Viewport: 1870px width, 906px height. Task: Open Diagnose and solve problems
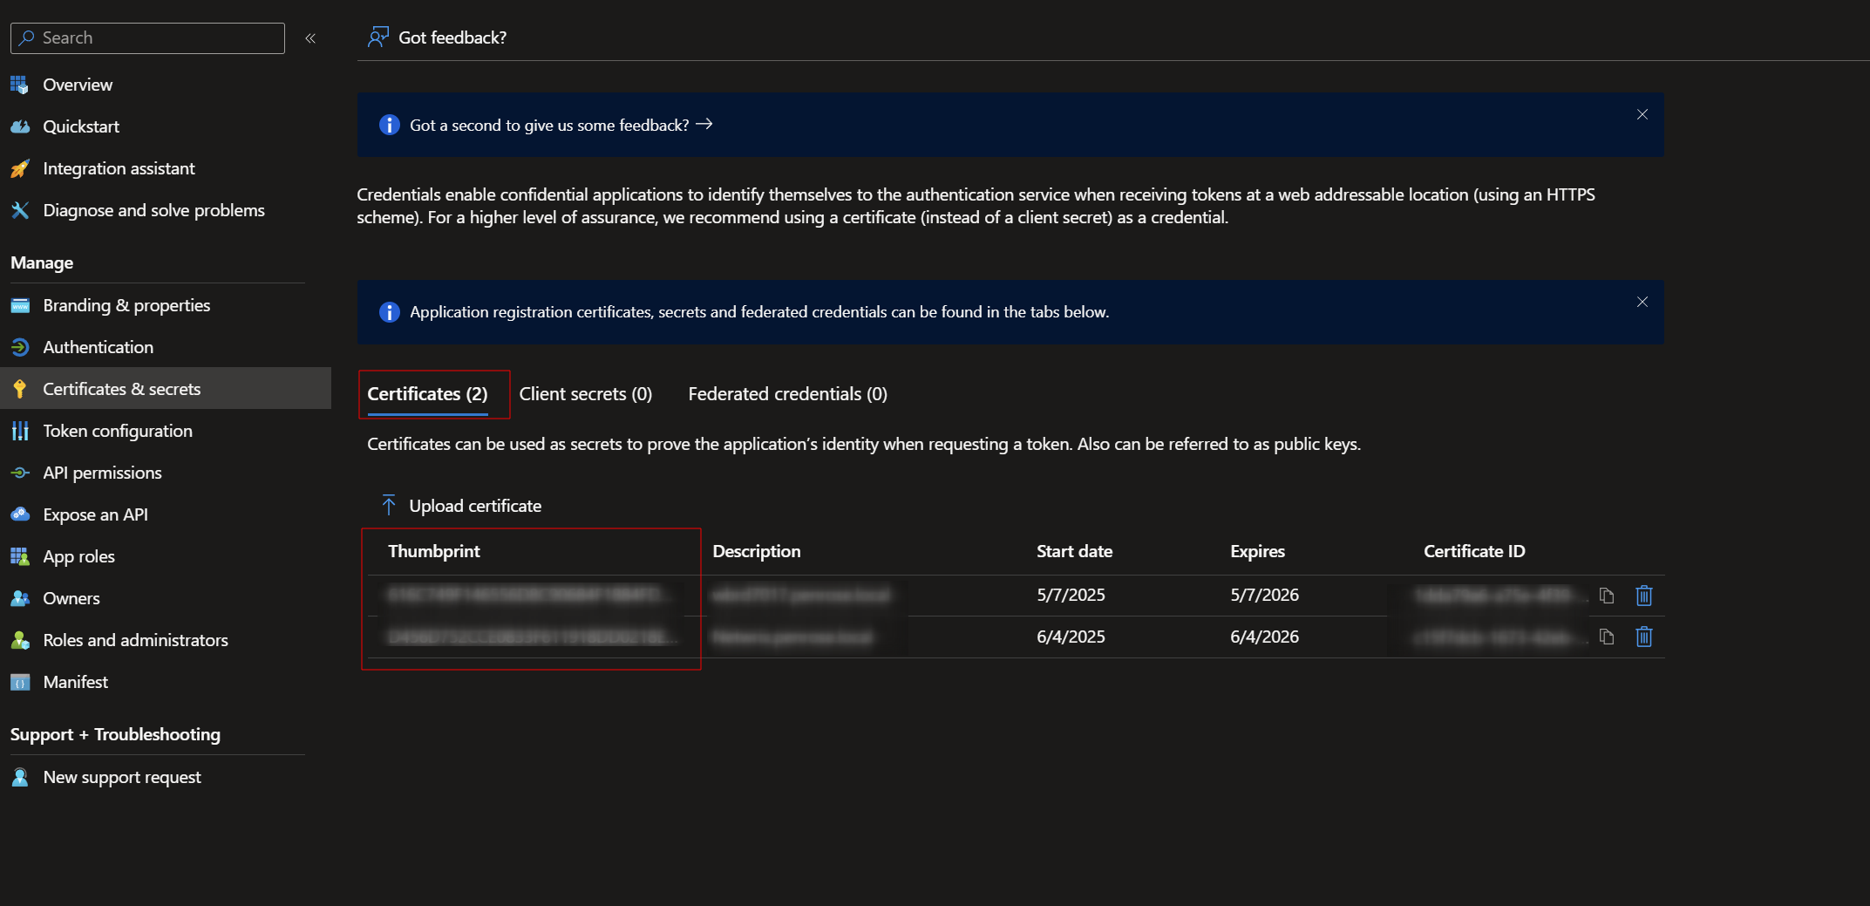pos(153,210)
